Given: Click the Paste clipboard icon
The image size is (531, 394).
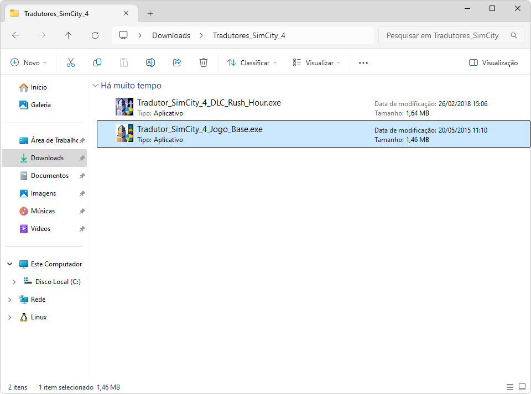Looking at the screenshot, I should pos(124,62).
